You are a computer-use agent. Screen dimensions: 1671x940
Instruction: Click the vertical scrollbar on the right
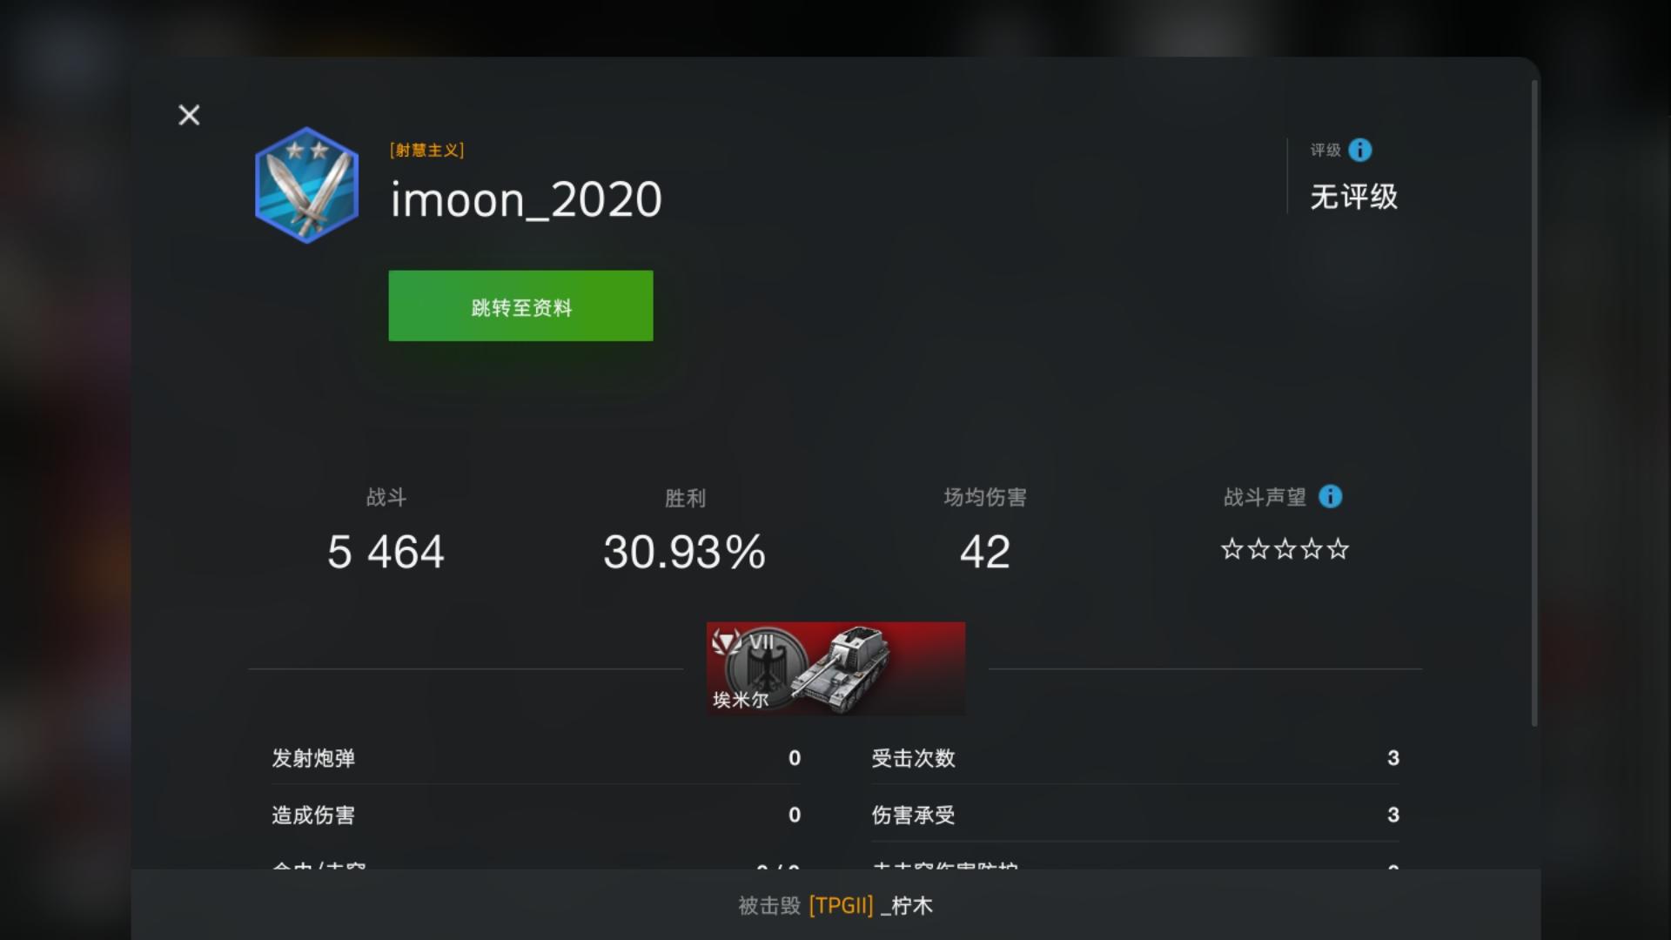(1534, 404)
